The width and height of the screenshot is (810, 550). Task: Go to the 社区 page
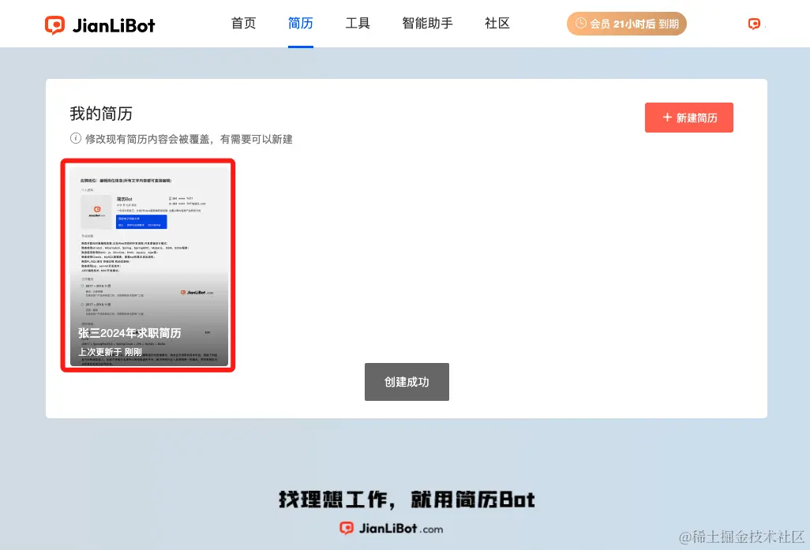(497, 23)
